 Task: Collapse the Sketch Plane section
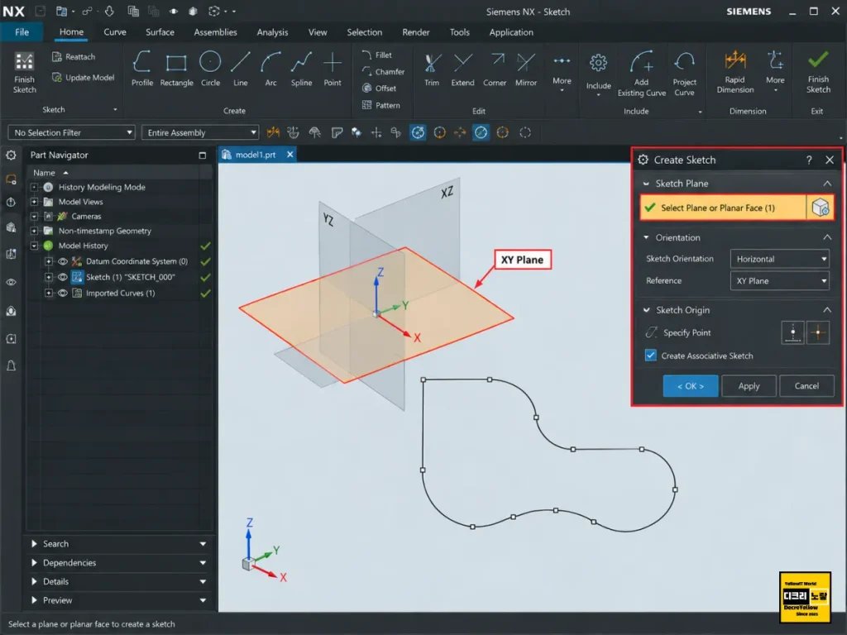827,184
